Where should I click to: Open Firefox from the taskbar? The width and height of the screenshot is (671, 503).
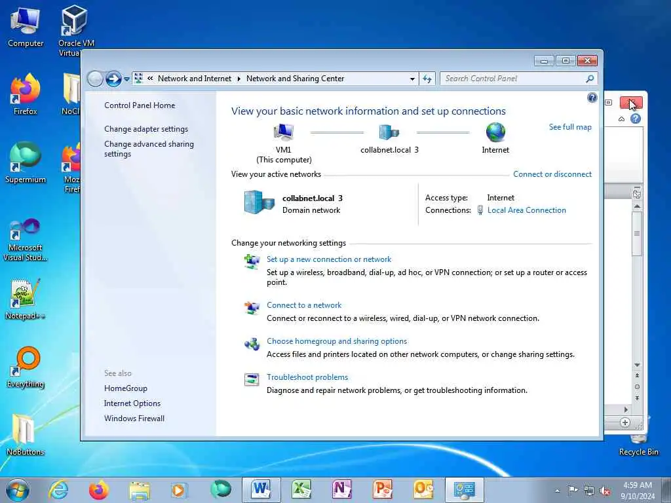pos(99,490)
